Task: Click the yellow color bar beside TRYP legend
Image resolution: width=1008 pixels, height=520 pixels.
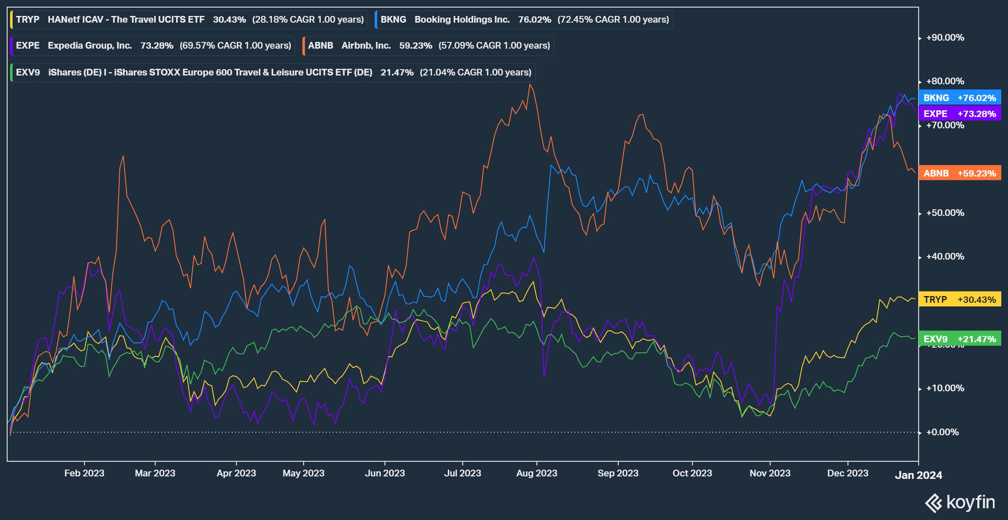Action: 11,20
